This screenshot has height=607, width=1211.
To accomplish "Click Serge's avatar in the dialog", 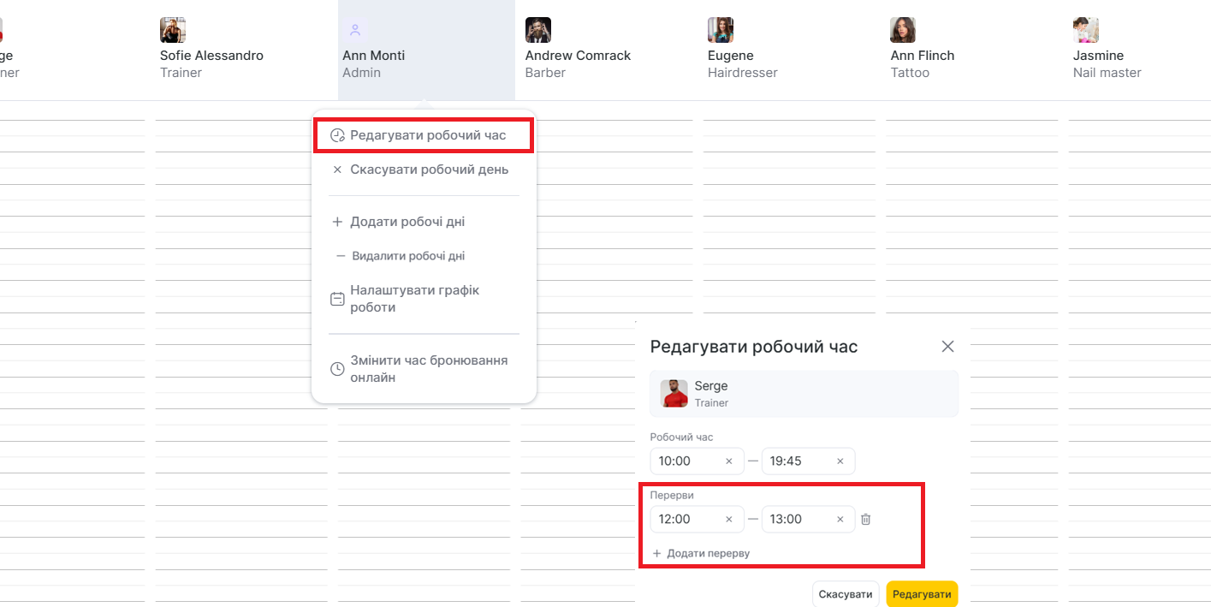I will pyautogui.click(x=674, y=394).
